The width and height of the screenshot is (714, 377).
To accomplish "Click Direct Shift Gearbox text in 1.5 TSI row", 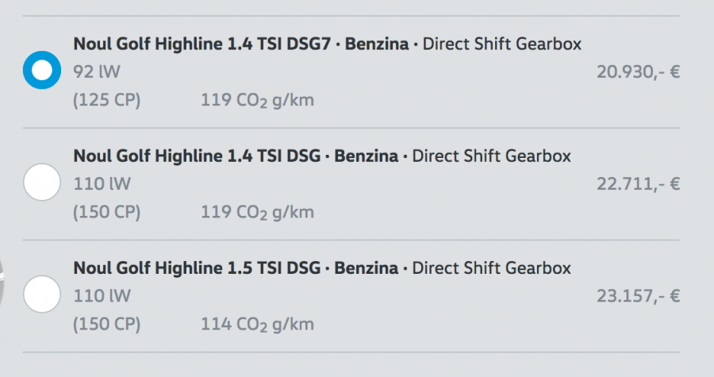I will (491, 268).
